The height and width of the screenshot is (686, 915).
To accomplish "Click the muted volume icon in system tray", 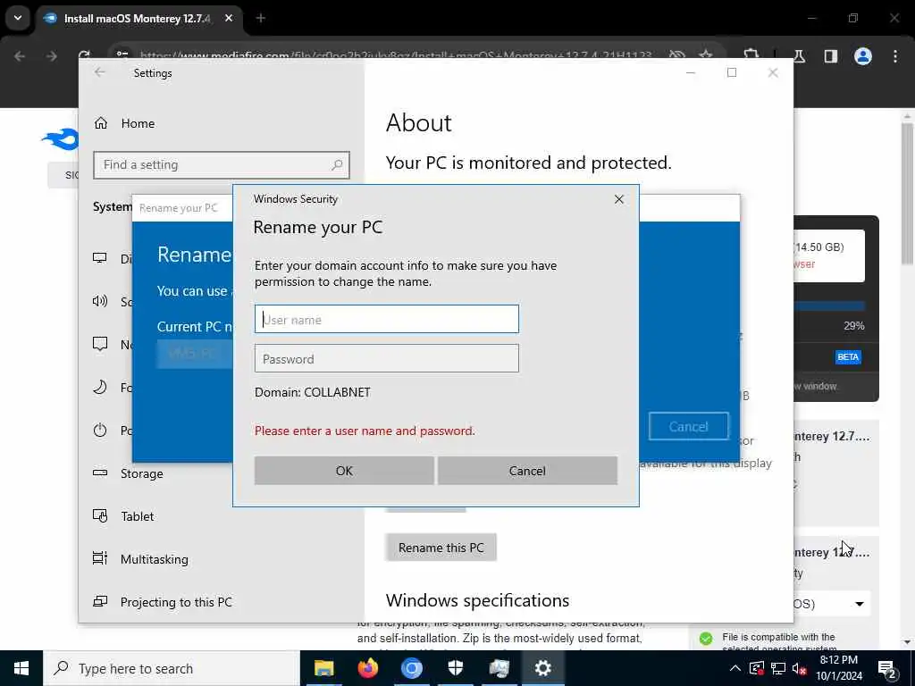I will coord(800,668).
